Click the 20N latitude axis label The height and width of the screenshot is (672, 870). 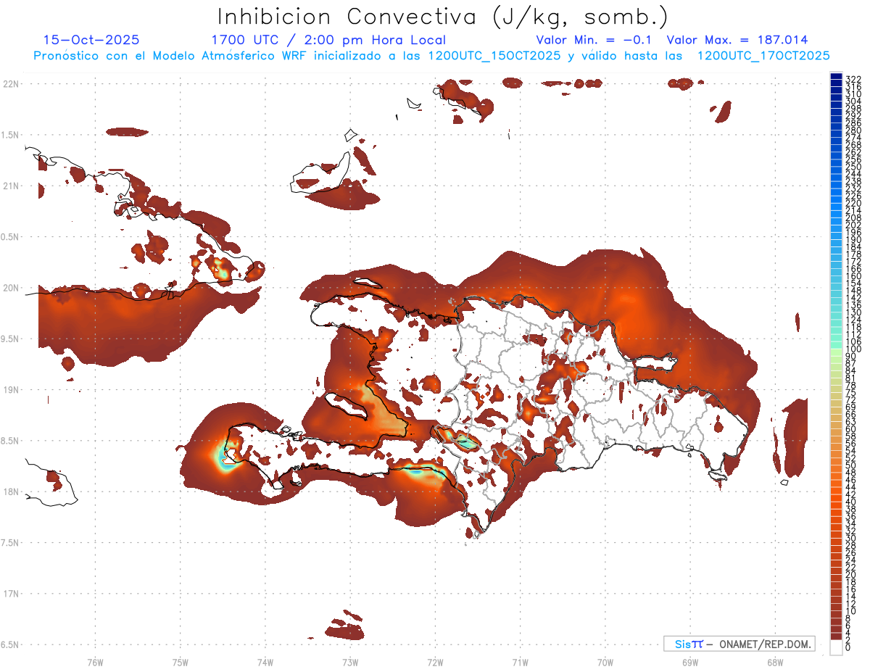(11, 288)
